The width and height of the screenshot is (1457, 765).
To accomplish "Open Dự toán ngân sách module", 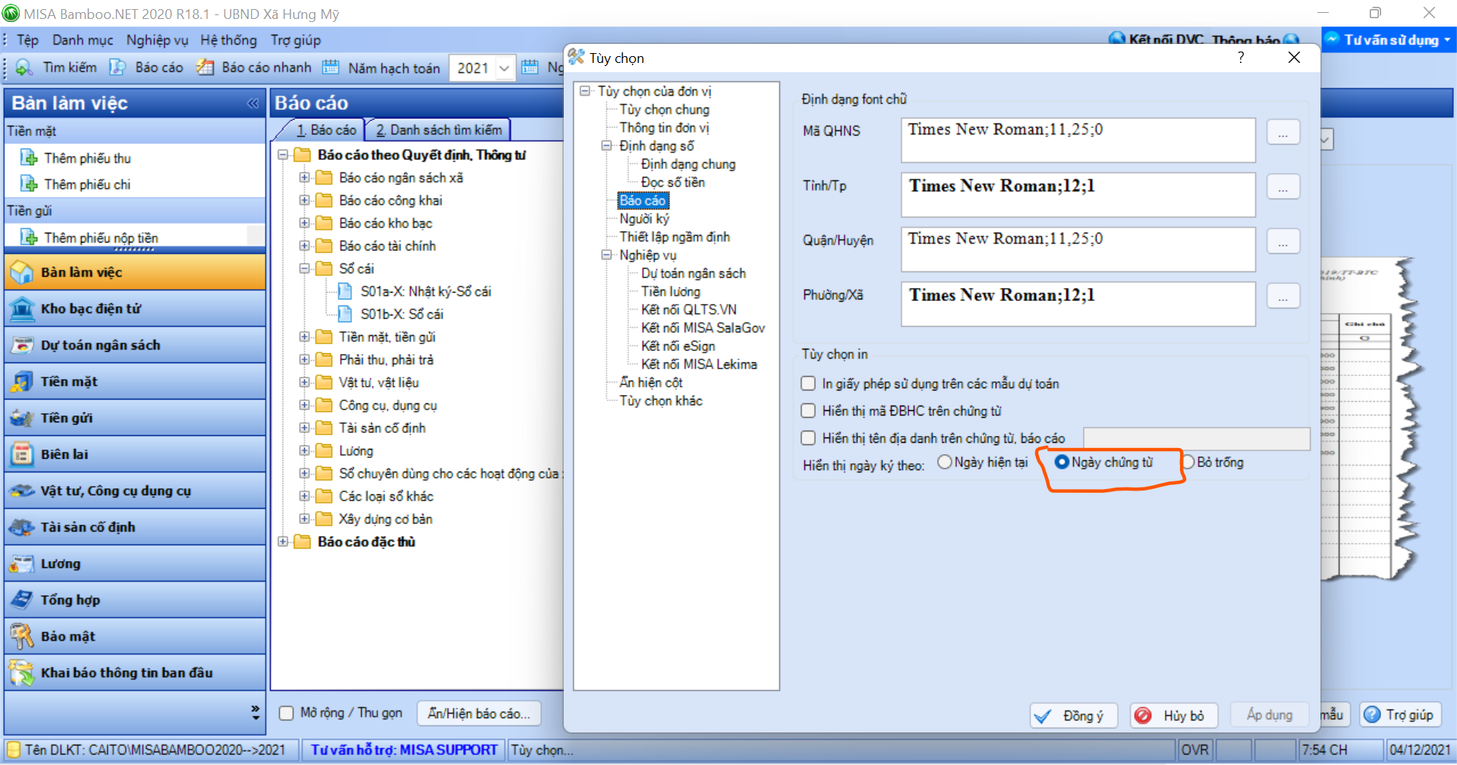I will coord(135,345).
